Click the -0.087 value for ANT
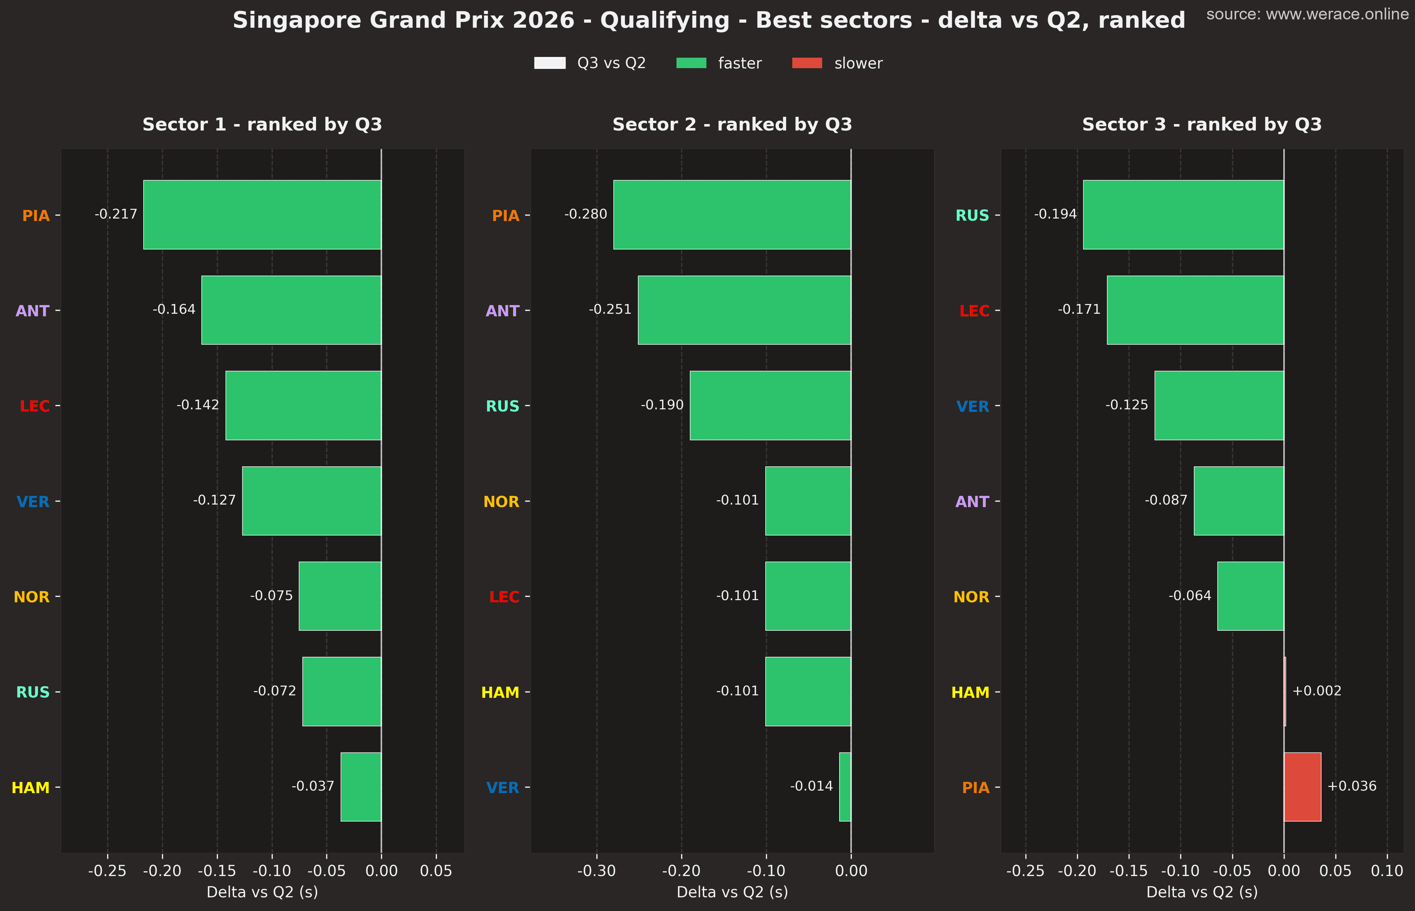Viewport: 1415px width, 911px height. pos(1166,501)
